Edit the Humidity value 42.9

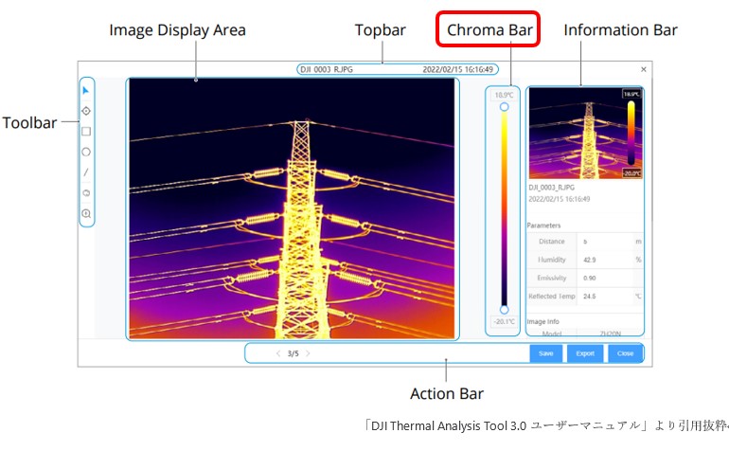click(605, 260)
